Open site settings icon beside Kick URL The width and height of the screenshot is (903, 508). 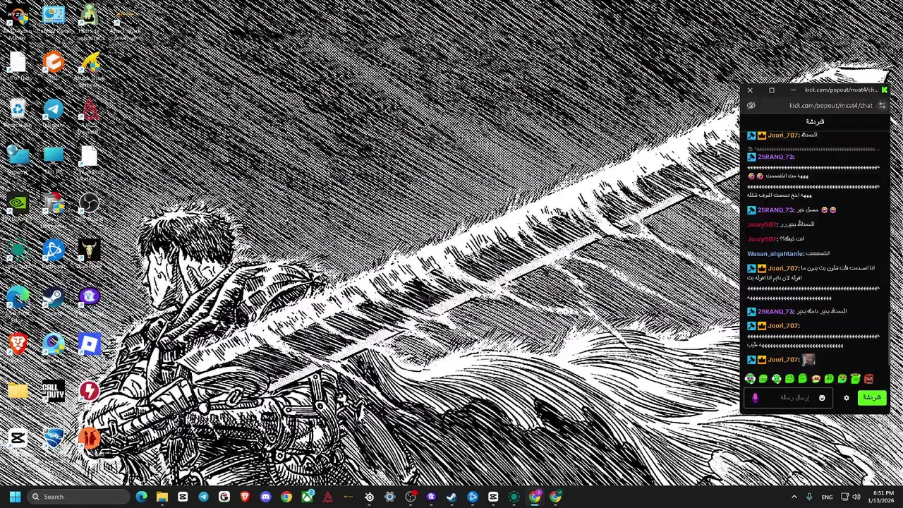pos(882,105)
